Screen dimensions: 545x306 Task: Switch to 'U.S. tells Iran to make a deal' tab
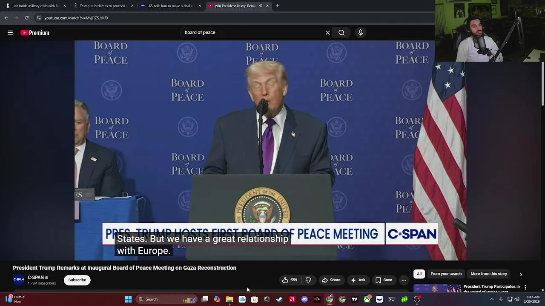point(170,6)
